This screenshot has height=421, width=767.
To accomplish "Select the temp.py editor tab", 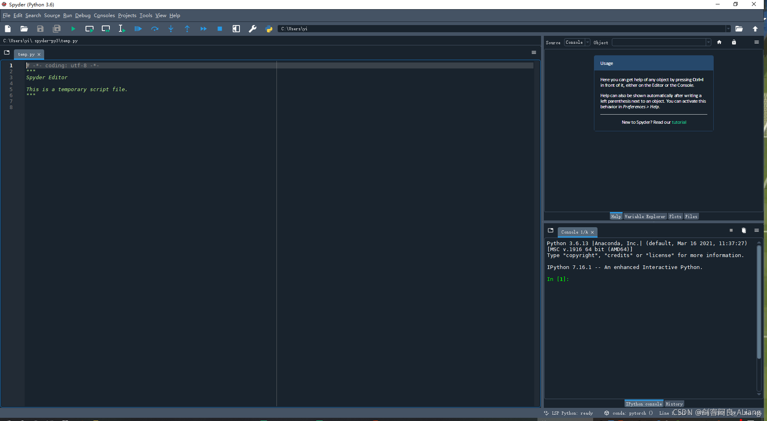I will (x=26, y=55).
